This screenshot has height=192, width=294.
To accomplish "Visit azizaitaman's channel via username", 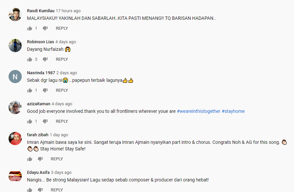I will point(39,104).
